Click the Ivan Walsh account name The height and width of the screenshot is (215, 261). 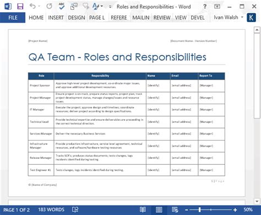pyautogui.click(x=226, y=17)
